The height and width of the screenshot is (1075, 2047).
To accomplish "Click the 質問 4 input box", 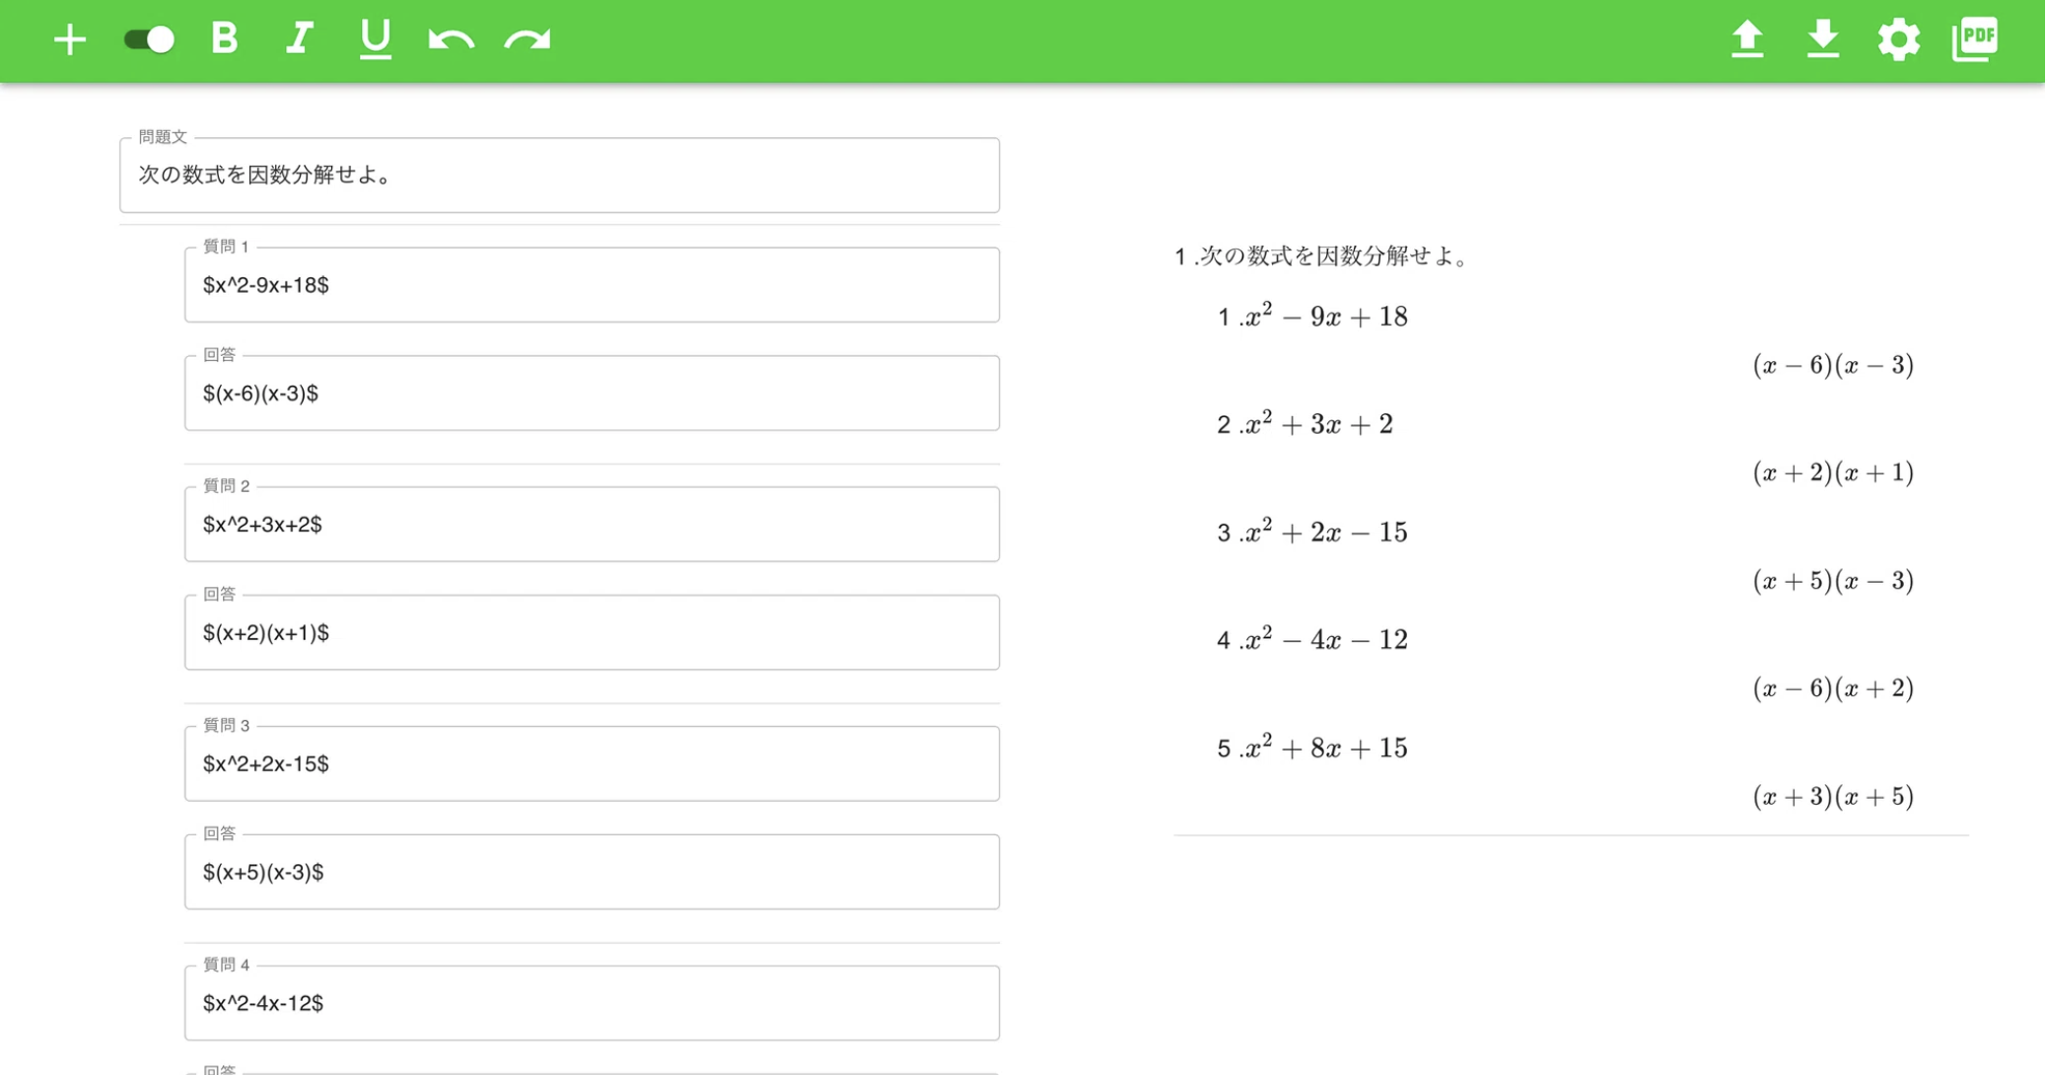I will point(593,1003).
